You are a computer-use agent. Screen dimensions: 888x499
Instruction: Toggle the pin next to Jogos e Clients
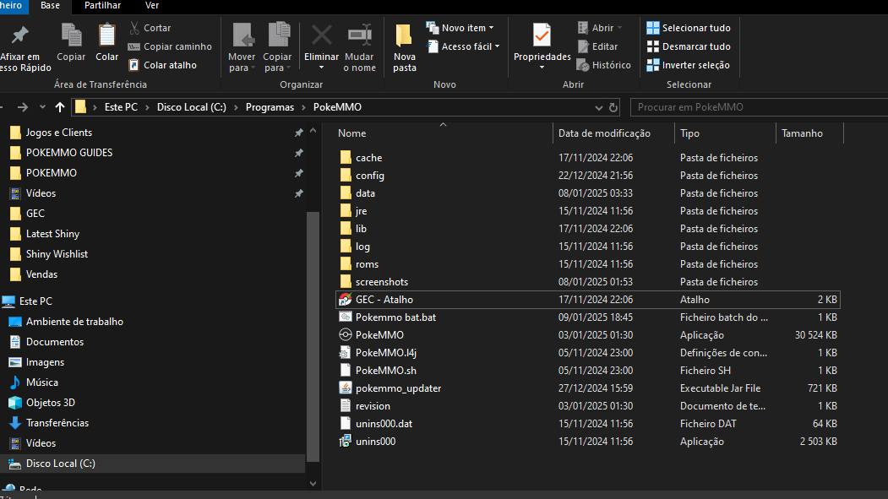pyautogui.click(x=298, y=133)
